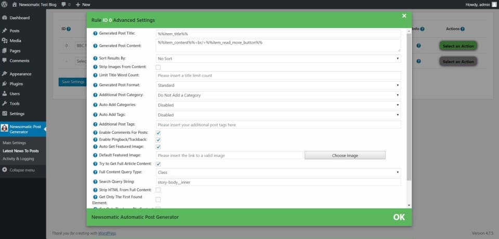Click the OK button in dialog footer
Viewport: 499px width, 239px height.
point(399,217)
